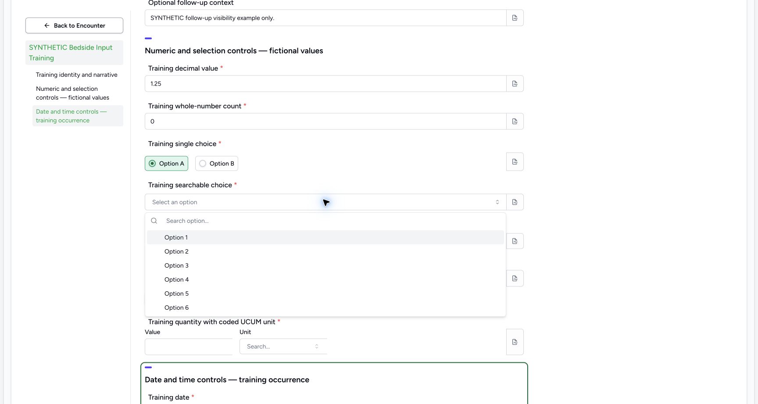Choose Option 1 from the list
Viewport: 758px width, 404px height.
(325, 237)
